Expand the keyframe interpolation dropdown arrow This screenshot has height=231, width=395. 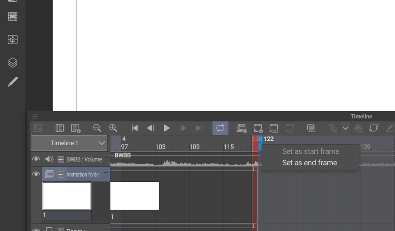[346, 128]
